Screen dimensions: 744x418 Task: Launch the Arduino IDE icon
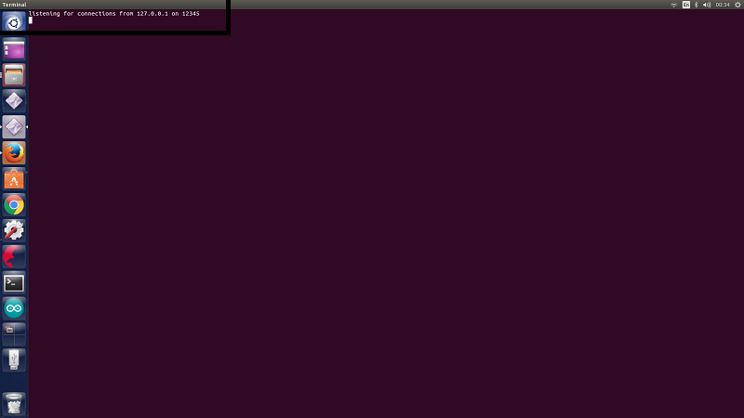(x=14, y=309)
